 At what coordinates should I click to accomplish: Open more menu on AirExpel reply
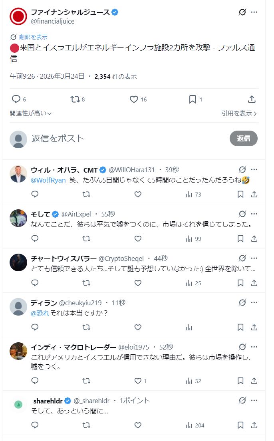pyautogui.click(x=254, y=214)
